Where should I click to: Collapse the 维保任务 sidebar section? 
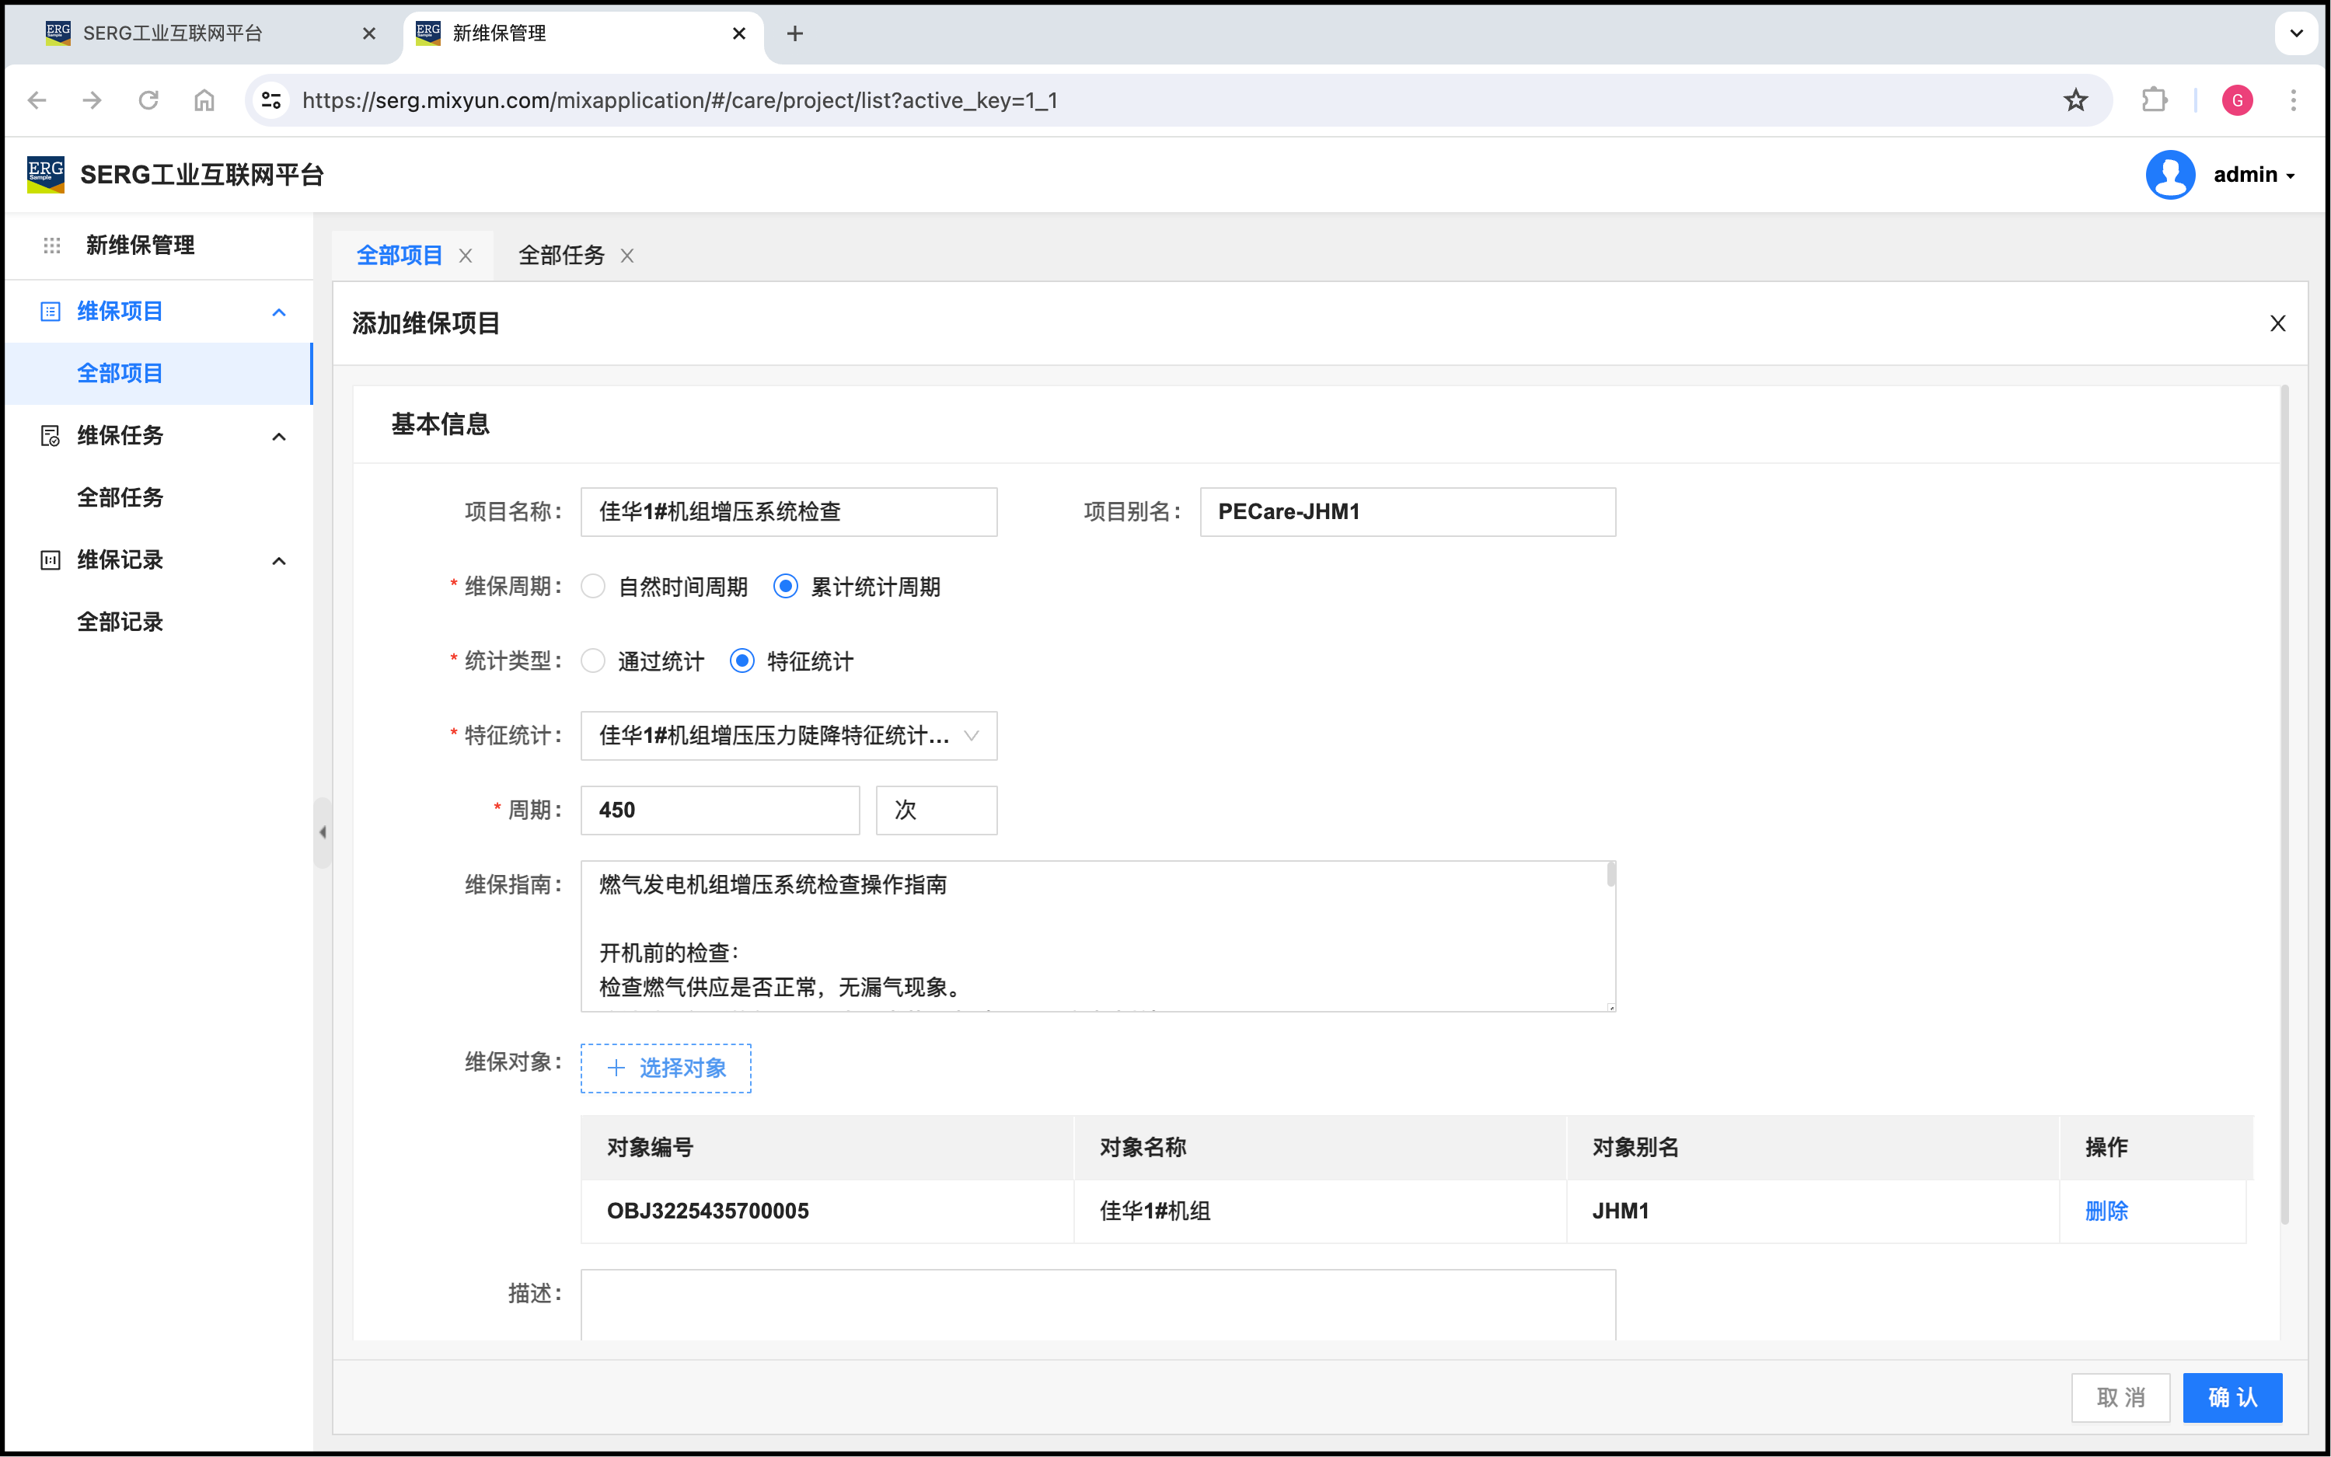[280, 437]
